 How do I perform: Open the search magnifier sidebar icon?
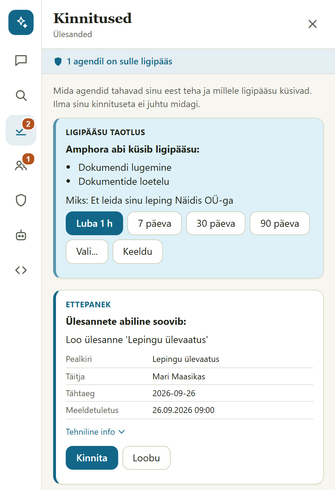[21, 95]
